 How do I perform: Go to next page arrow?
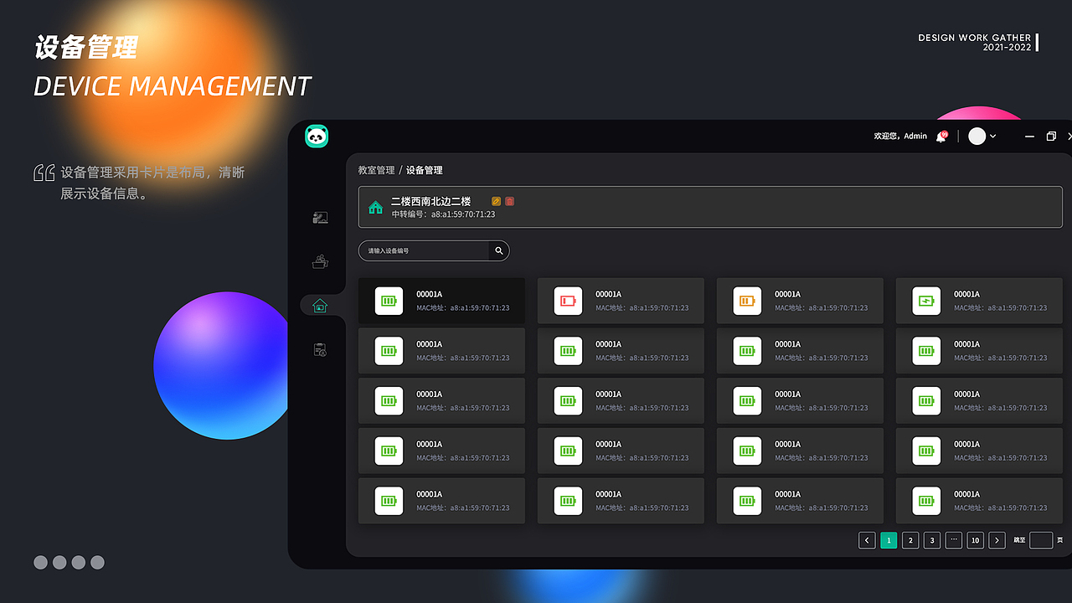pyautogui.click(x=997, y=540)
